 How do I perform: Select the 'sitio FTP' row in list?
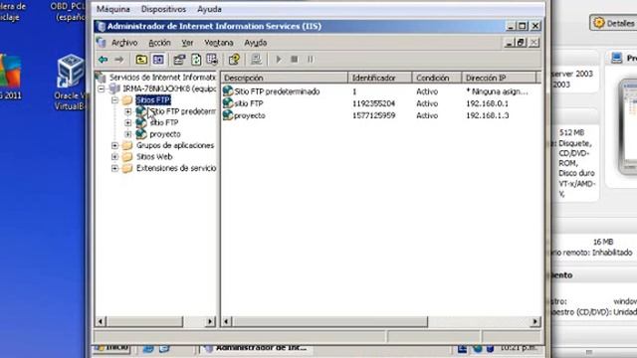tap(248, 103)
